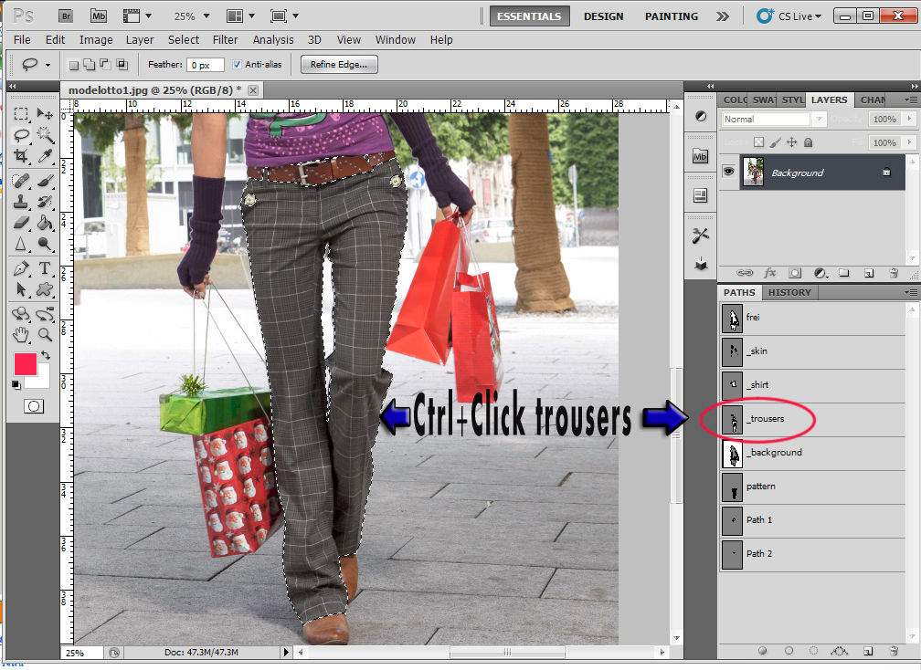Click the red foreground color swatch

coord(26,363)
